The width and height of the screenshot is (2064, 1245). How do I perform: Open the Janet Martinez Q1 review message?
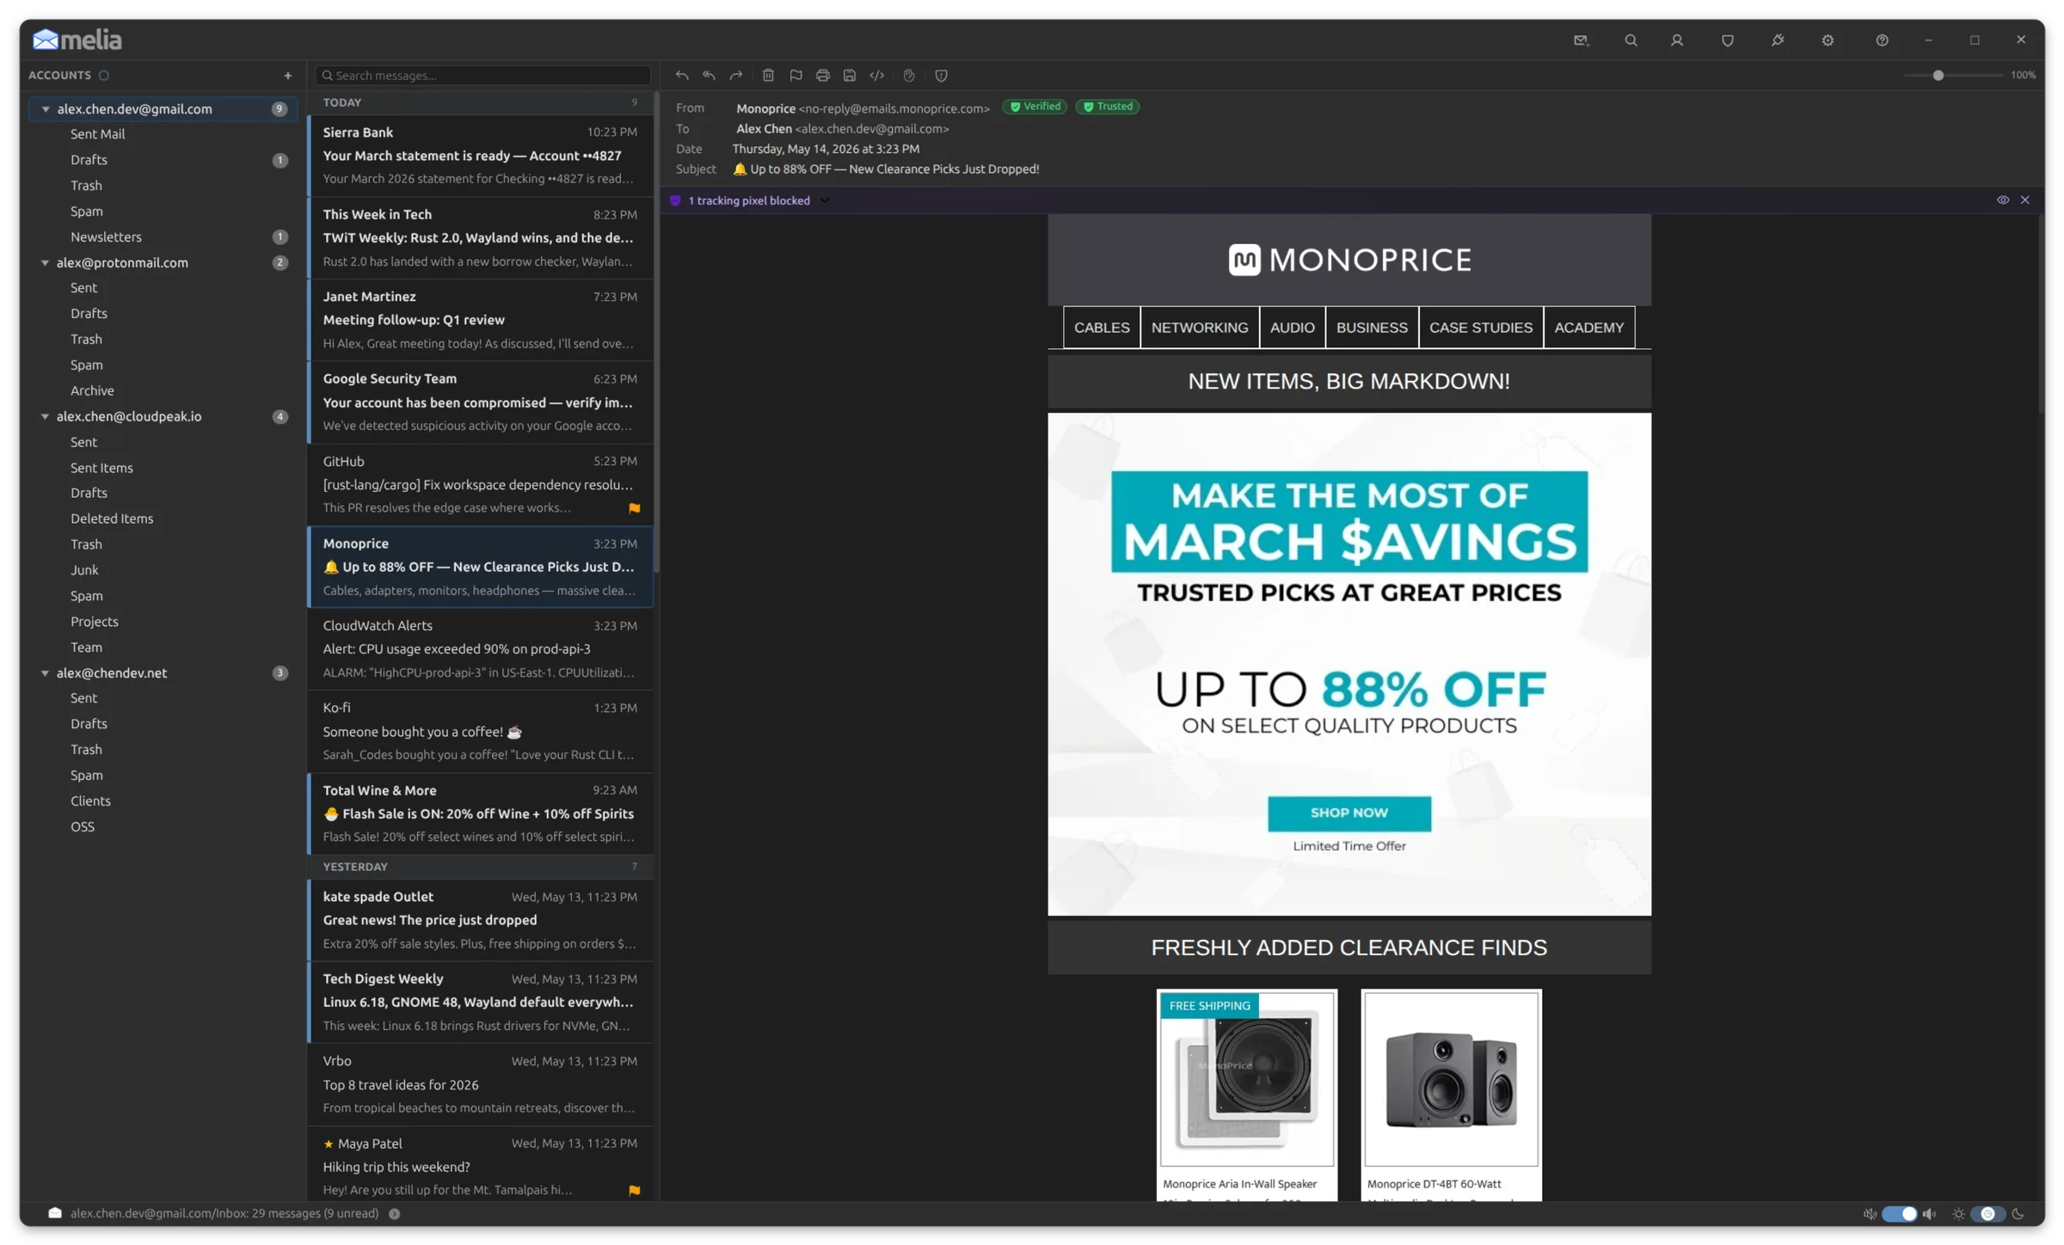tap(481, 320)
